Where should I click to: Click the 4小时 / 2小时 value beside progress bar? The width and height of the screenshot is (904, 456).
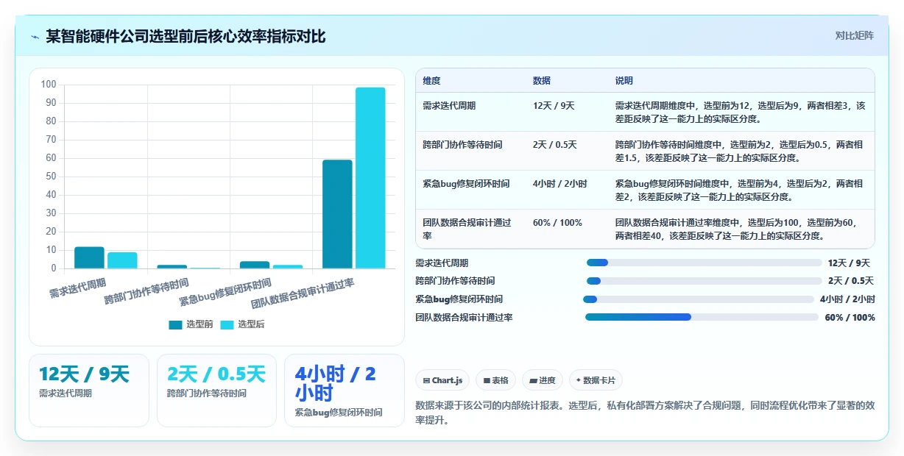[847, 299]
